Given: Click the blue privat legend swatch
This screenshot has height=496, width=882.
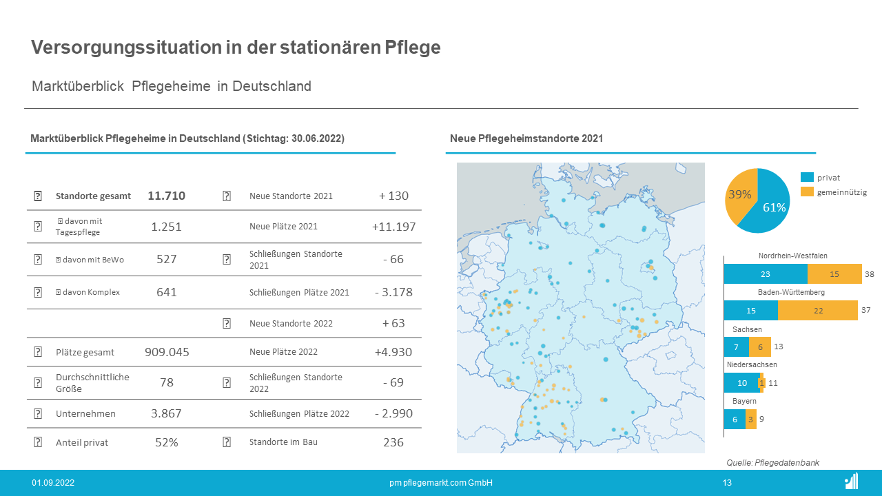Looking at the screenshot, I should pyautogui.click(x=807, y=177).
